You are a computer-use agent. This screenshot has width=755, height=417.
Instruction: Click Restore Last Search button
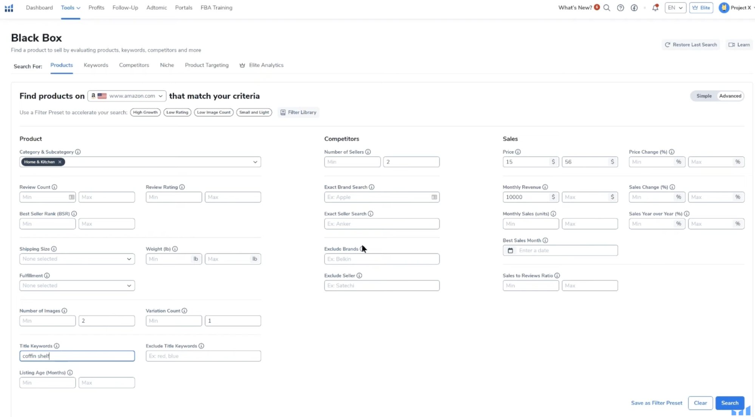coord(691,45)
